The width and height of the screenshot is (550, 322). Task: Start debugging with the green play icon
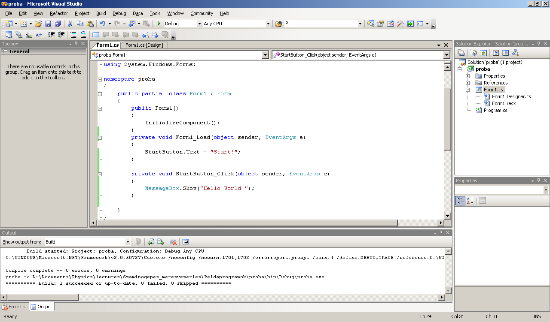pyautogui.click(x=159, y=24)
